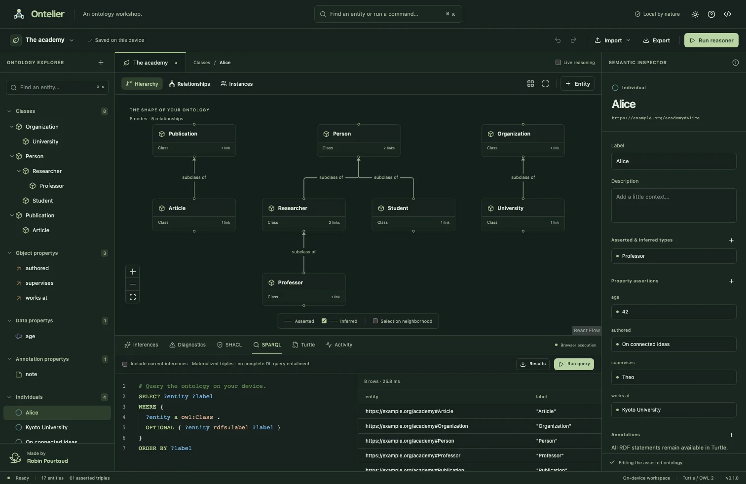746x484 pixels.
Task: Collapse the Researcher tree node
Action: [x=19, y=171]
